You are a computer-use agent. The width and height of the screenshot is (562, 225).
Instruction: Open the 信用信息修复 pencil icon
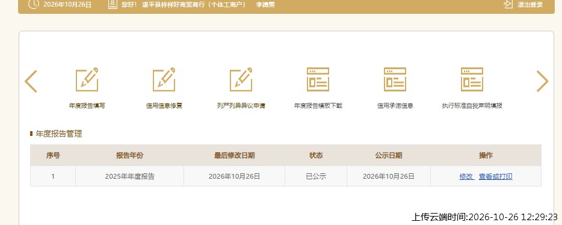[x=164, y=79]
